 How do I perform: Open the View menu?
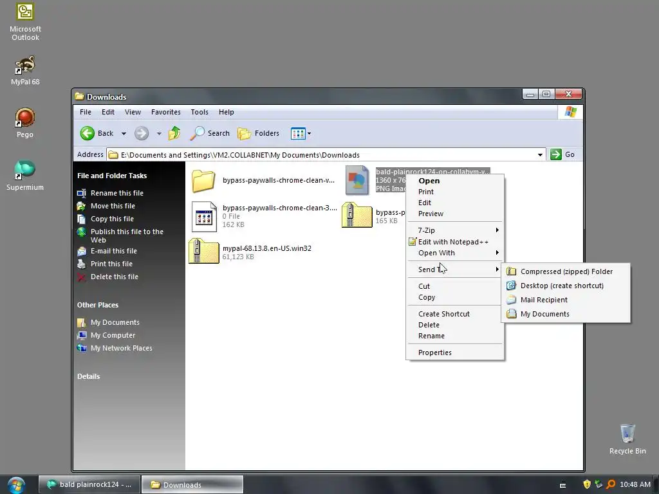point(133,112)
